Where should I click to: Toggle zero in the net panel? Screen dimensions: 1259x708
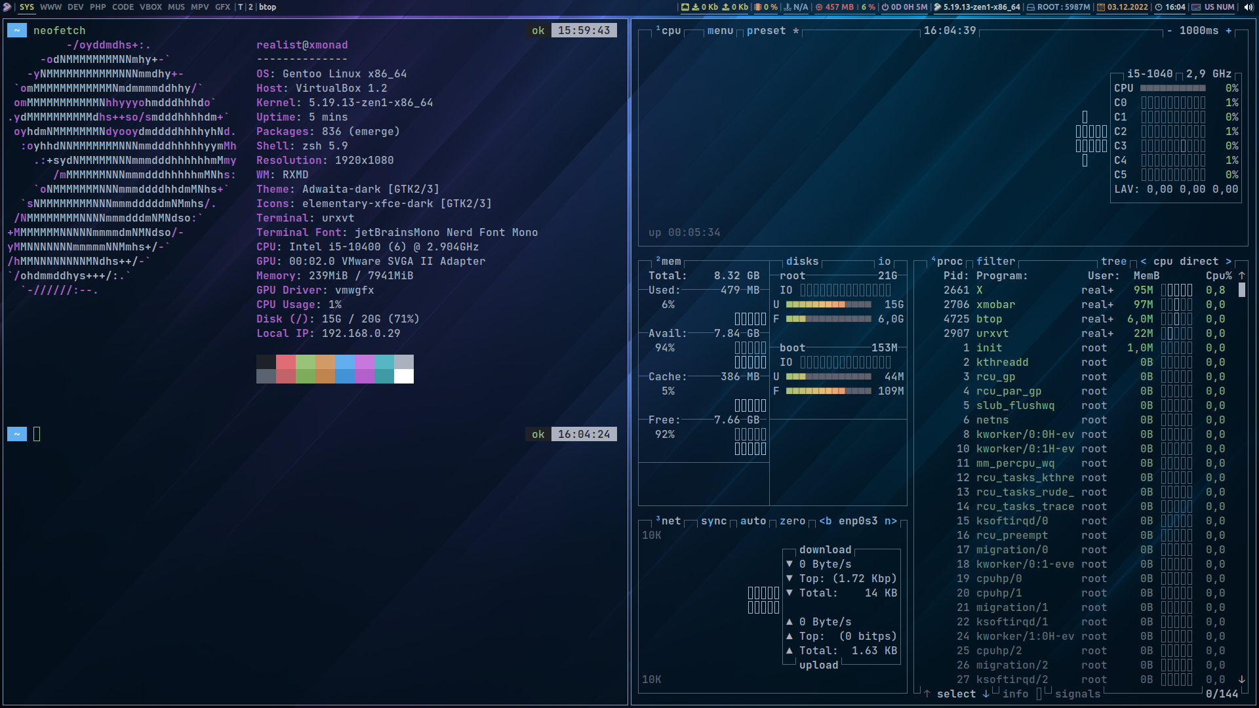[x=792, y=521]
